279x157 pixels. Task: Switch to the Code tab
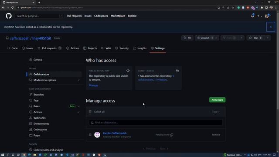12,48
